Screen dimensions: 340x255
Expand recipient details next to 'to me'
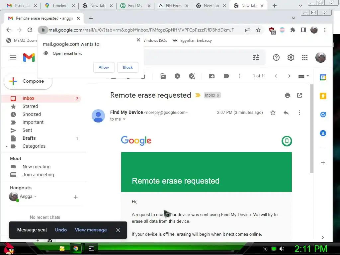[x=124, y=119]
